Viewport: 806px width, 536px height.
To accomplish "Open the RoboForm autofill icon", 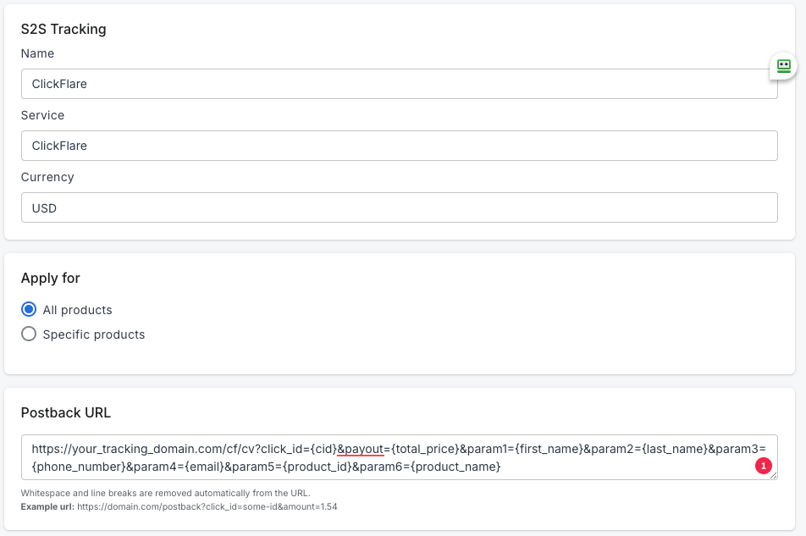I will [783, 66].
